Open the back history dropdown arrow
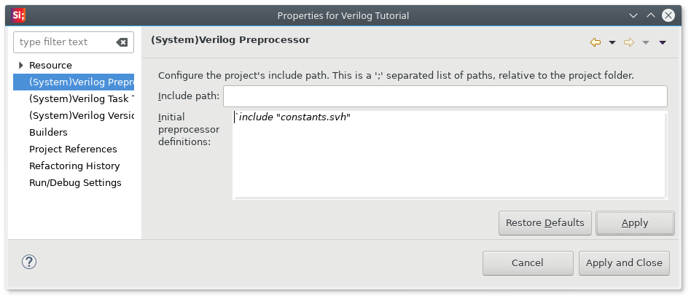The height and width of the screenshot is (299, 691). [x=612, y=43]
